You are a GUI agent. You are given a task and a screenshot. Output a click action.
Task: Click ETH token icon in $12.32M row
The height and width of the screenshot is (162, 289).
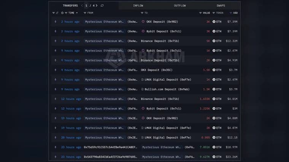214,41
